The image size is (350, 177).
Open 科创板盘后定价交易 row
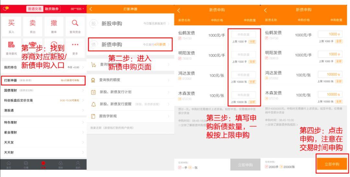43,100
